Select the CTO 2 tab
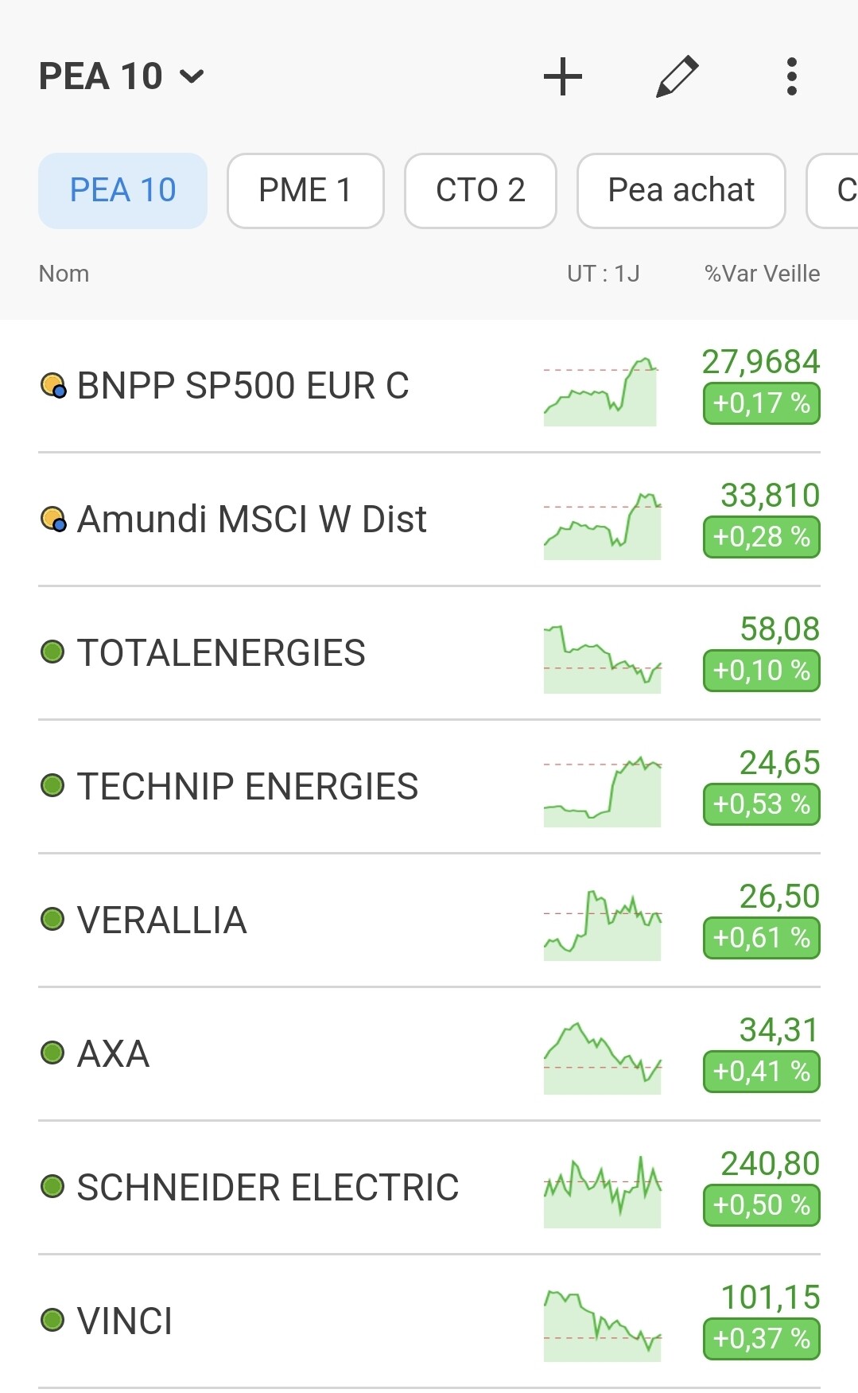This screenshot has width=858, height=1393. click(480, 191)
